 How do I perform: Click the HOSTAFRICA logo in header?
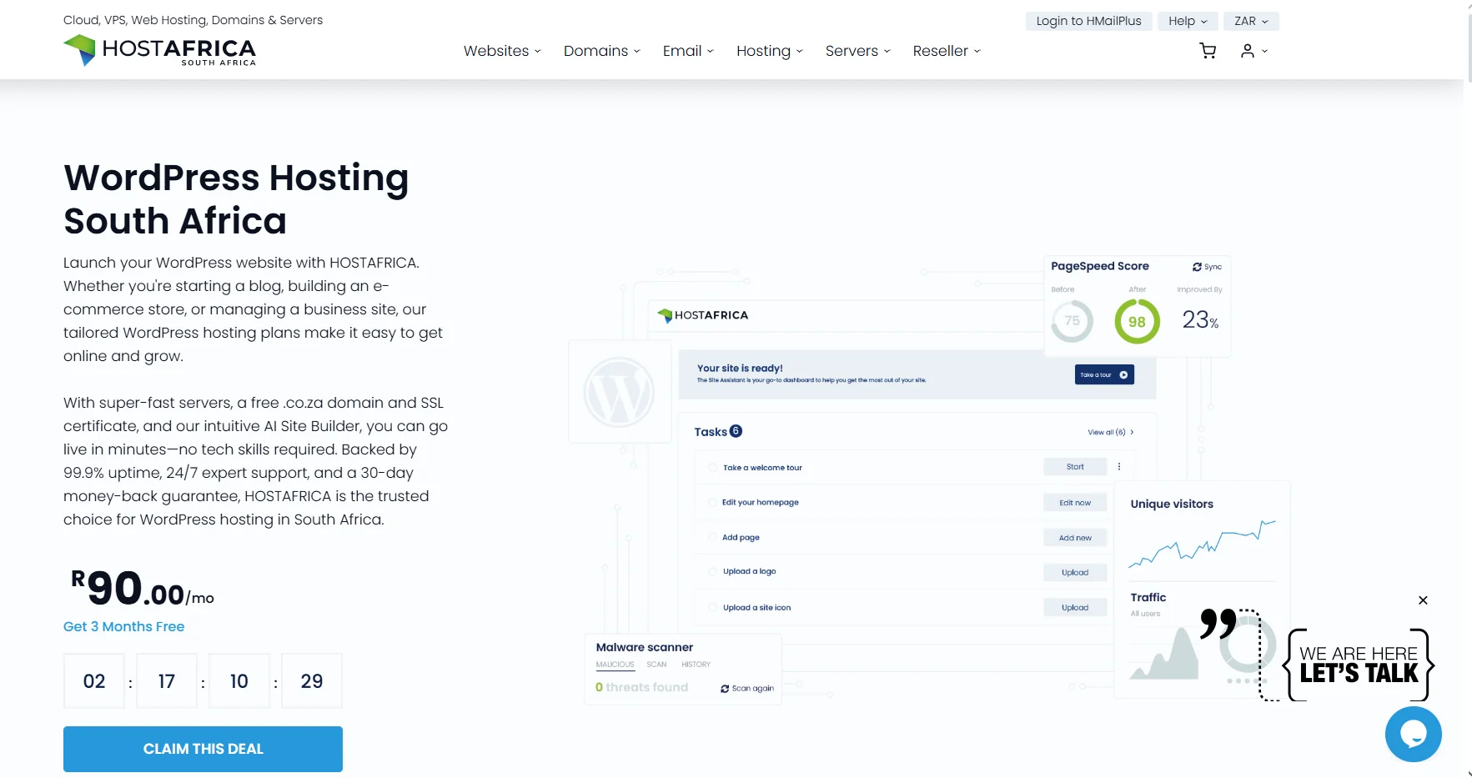tap(160, 50)
